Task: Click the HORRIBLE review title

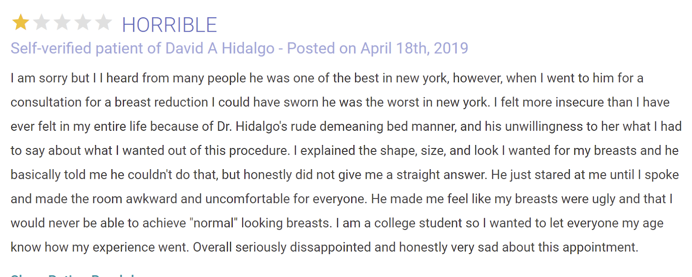Action: [169, 25]
